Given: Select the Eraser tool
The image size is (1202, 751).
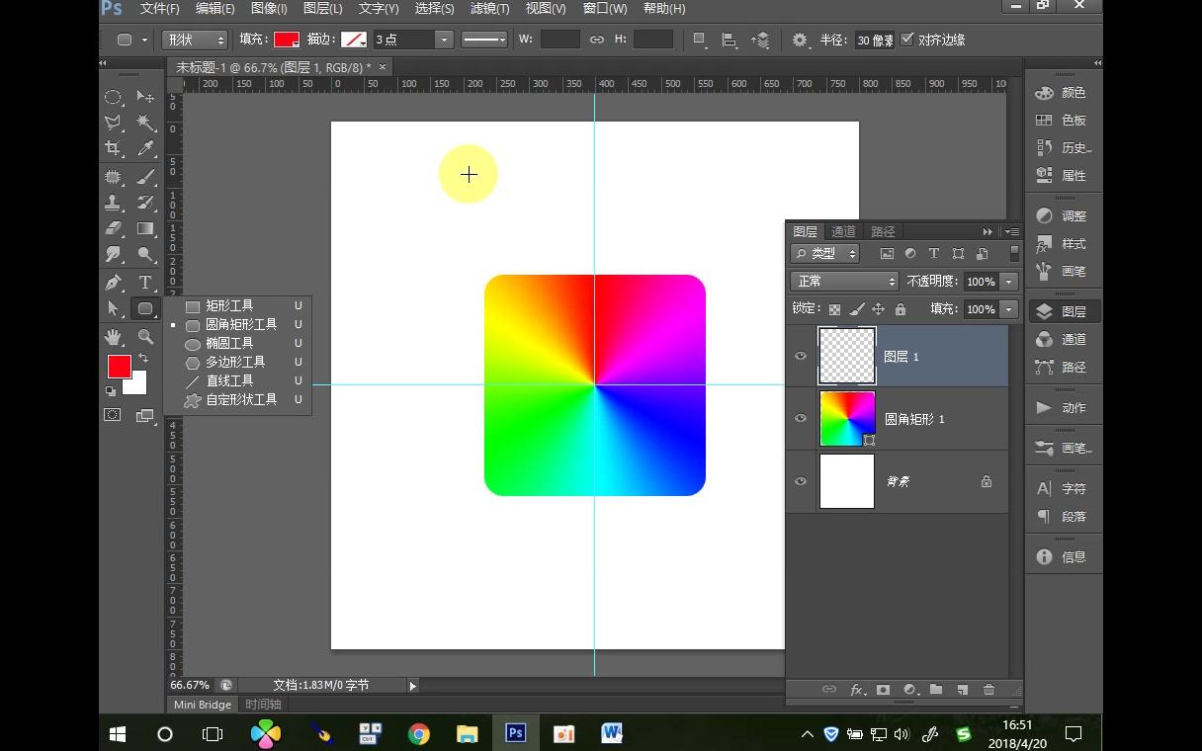Looking at the screenshot, I should click(x=113, y=228).
